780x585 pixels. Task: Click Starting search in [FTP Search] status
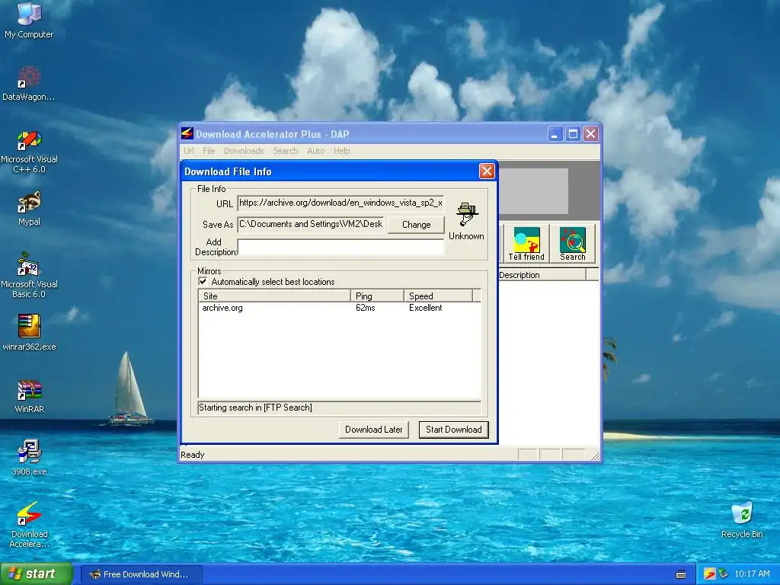coord(255,408)
